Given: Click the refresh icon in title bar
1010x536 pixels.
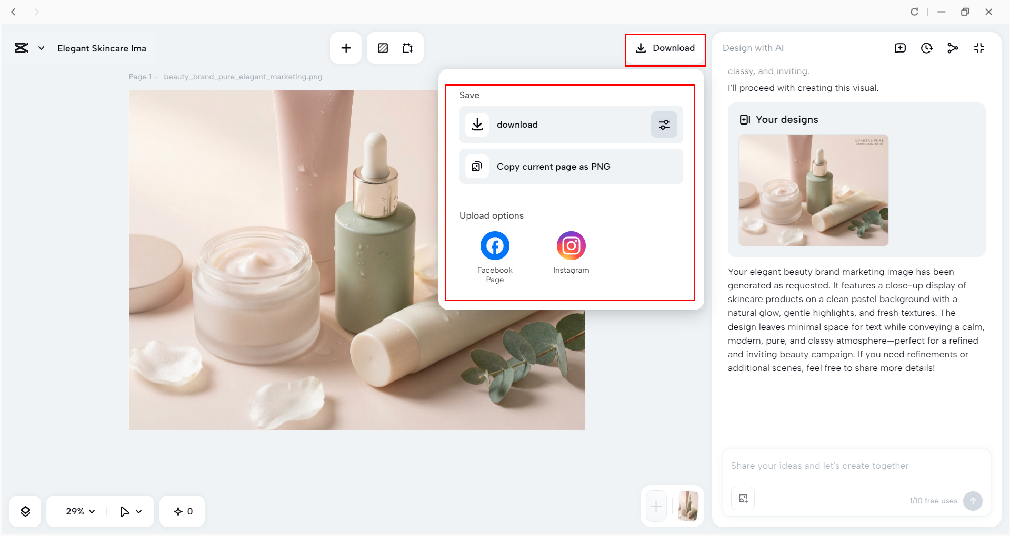Looking at the screenshot, I should [914, 12].
